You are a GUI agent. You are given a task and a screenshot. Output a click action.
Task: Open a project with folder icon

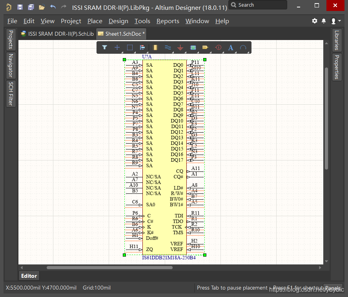[x=42, y=7]
